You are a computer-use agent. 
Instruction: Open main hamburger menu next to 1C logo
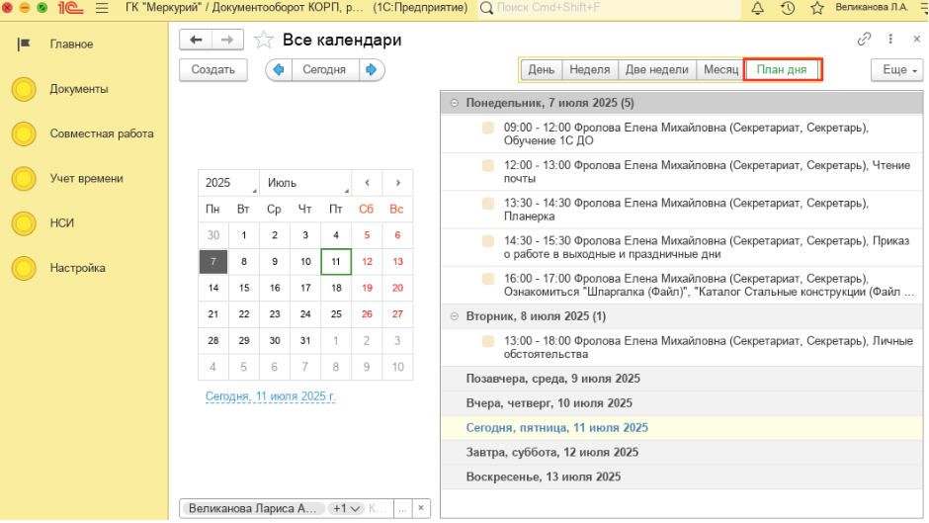coord(103,8)
